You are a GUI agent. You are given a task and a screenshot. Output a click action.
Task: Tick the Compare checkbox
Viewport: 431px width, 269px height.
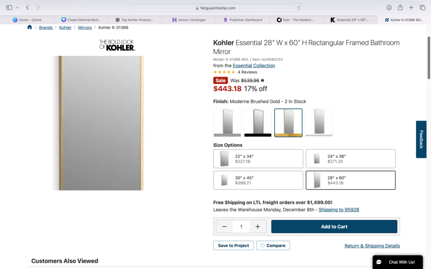pyautogui.click(x=263, y=245)
